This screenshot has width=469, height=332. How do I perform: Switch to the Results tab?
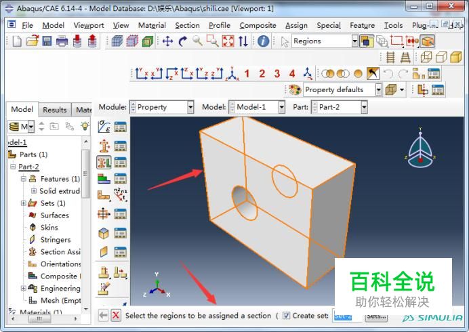55,110
